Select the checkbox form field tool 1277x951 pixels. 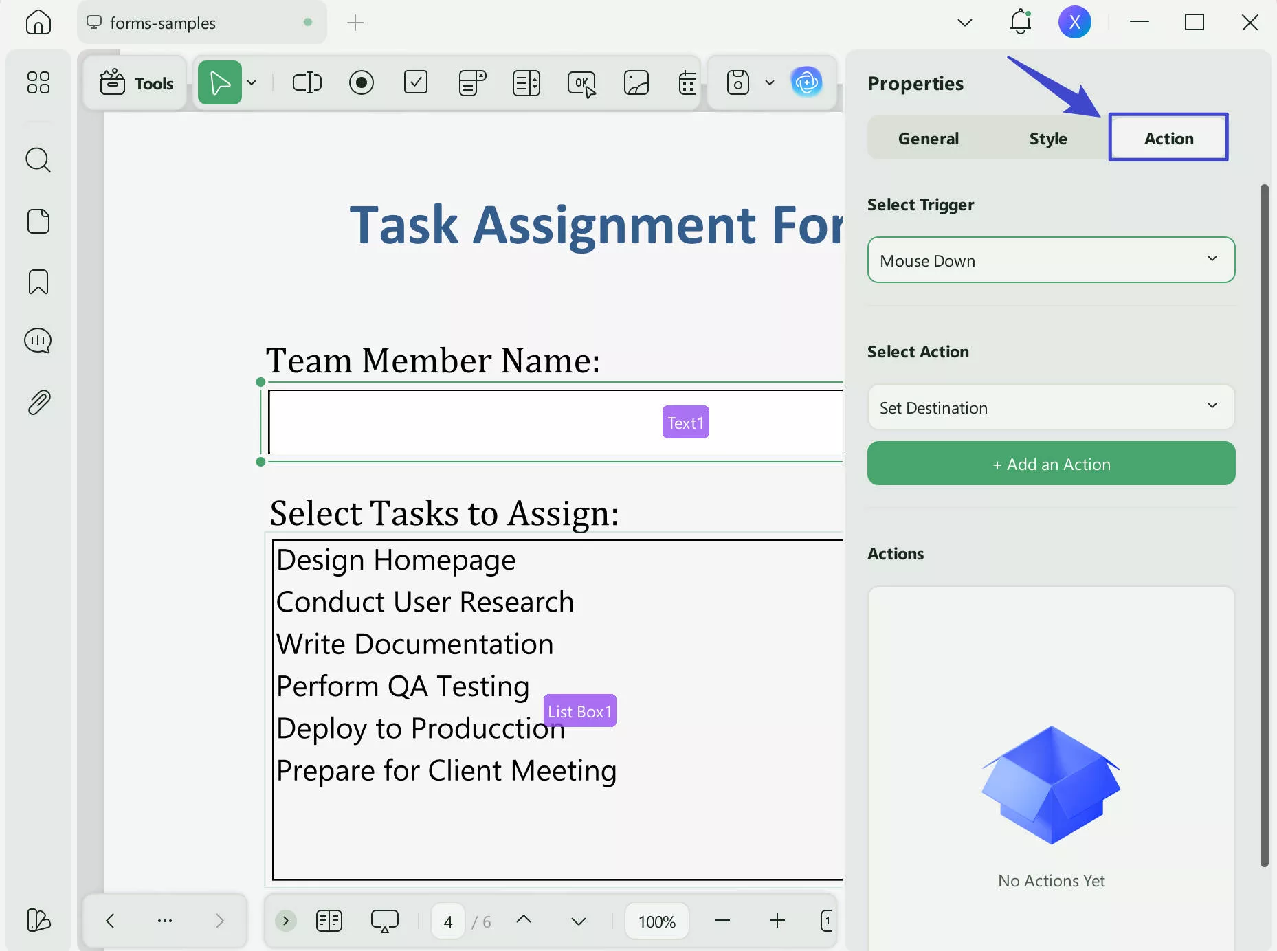click(x=416, y=83)
